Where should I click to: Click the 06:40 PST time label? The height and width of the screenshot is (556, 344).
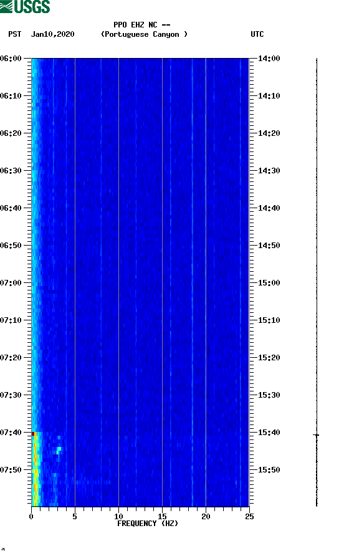11,208
